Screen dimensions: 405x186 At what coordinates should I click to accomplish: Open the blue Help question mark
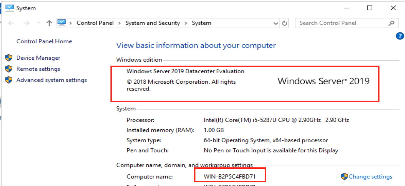(400, 36)
